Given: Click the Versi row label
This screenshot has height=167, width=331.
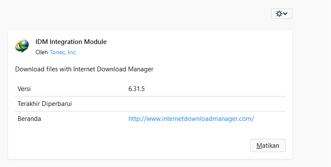Looking at the screenshot, I should point(24,89).
